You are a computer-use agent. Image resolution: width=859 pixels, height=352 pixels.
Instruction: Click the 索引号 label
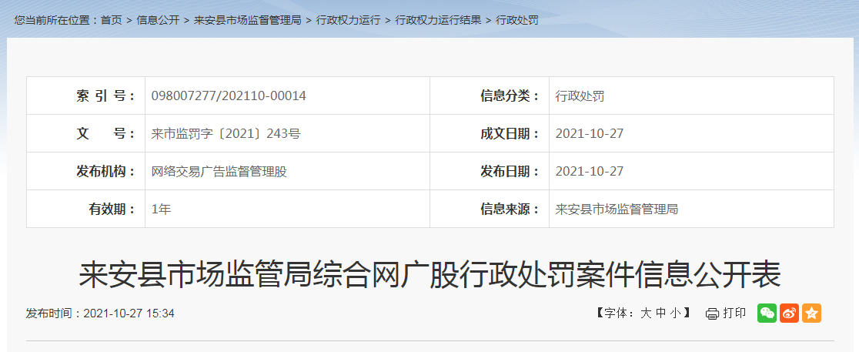click(105, 96)
